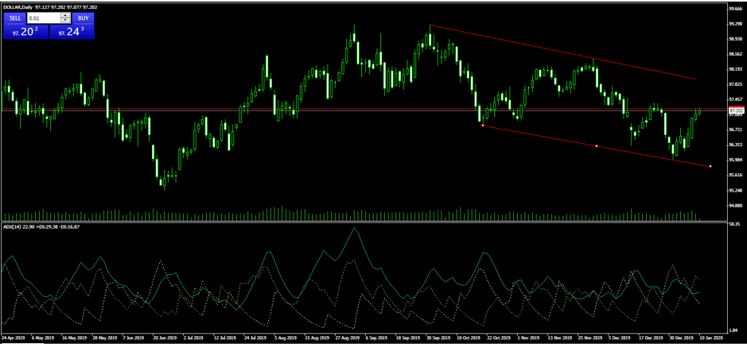Click the BUY button in one-click panel
The width and height of the screenshot is (747, 344).
[83, 17]
